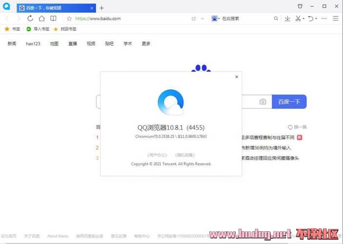
Task: Open the hamburger main menu icon
Action: [x=335, y=19]
